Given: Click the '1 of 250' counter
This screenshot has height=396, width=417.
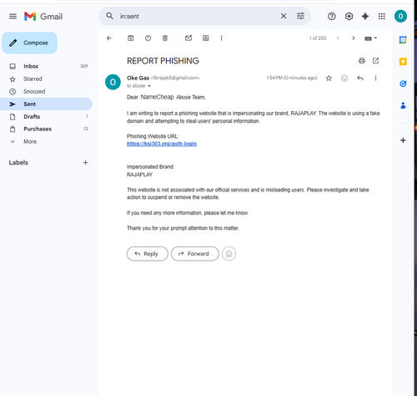Looking at the screenshot, I should (x=318, y=38).
